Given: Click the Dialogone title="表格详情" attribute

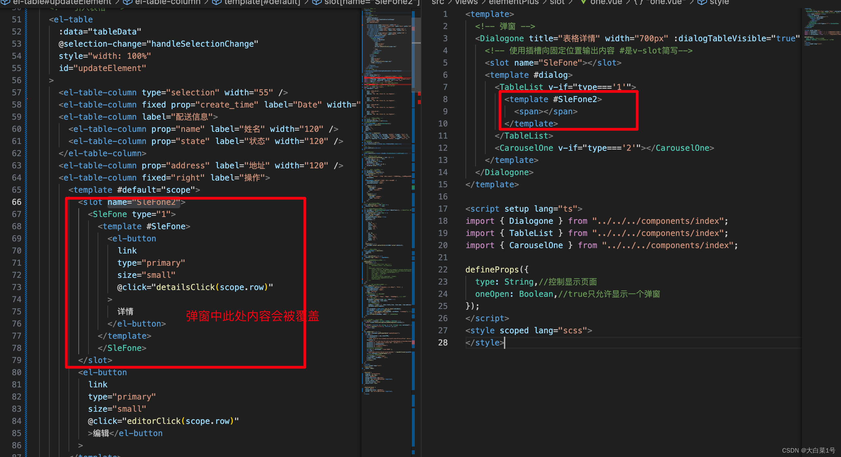Looking at the screenshot, I should click(x=564, y=39).
